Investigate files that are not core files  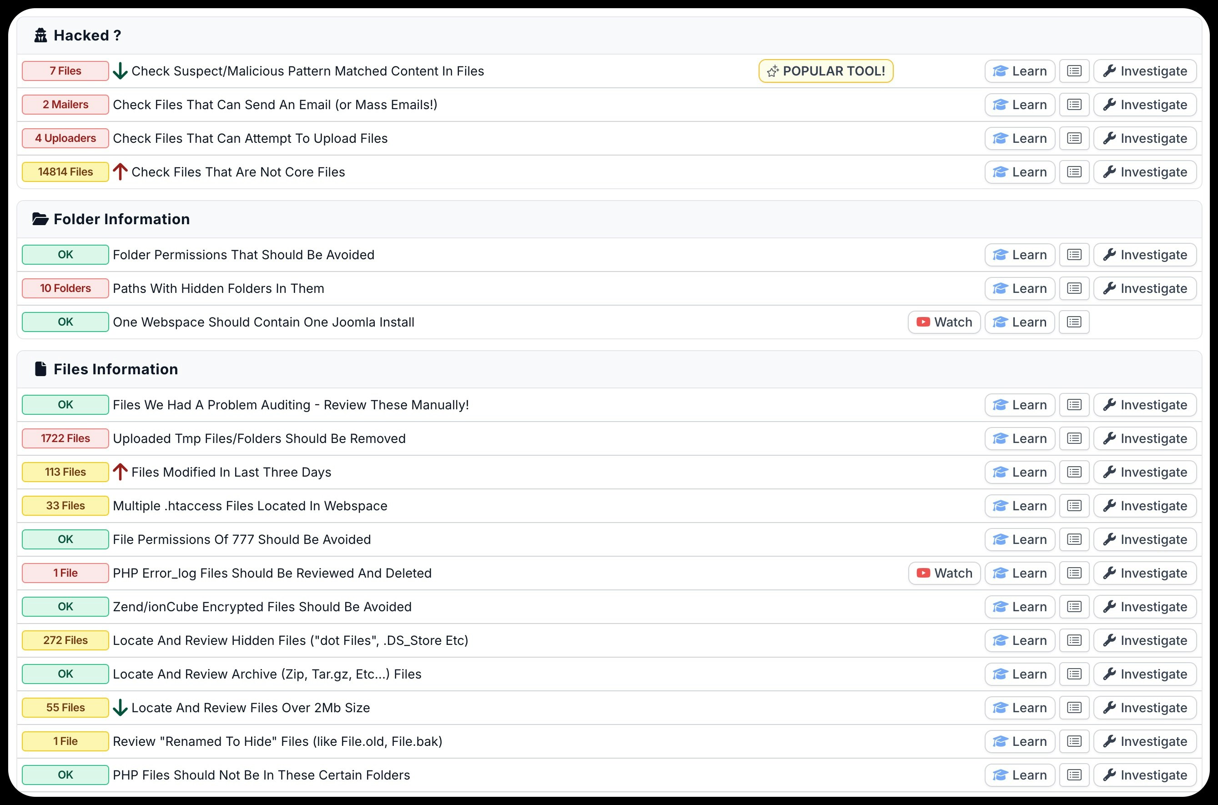point(1145,172)
